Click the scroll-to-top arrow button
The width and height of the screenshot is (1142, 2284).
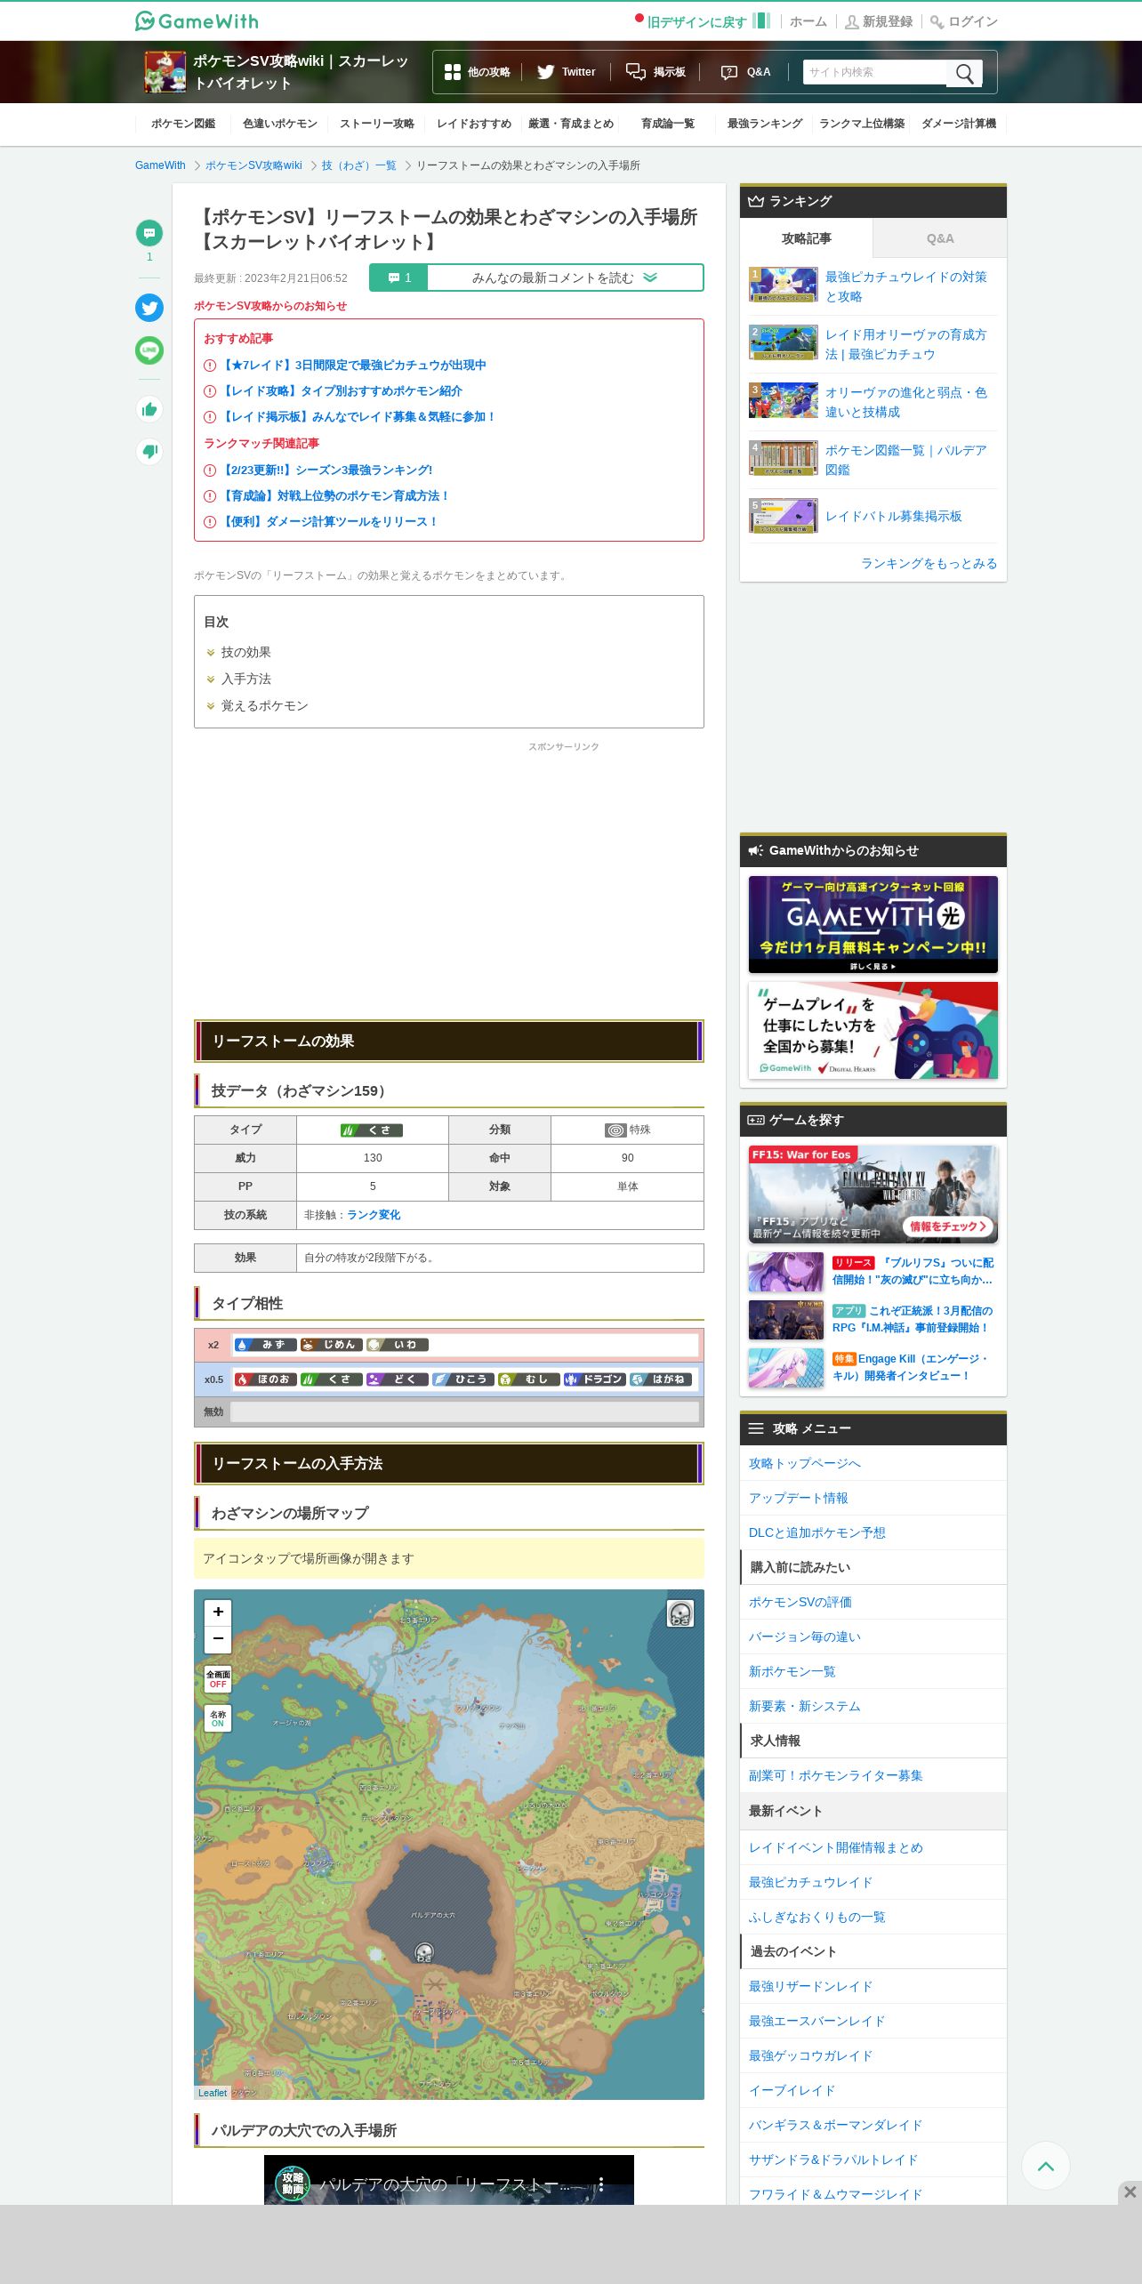(1046, 2166)
